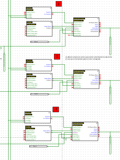Click the corner icon of the Regulación hab.1 block
120x160 pixels.
[x=98, y=19]
